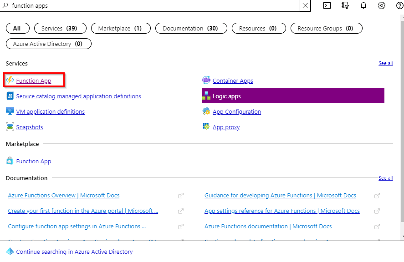Click the Container Apps icon
Screen dimensions: 404x262
[x=206, y=81]
